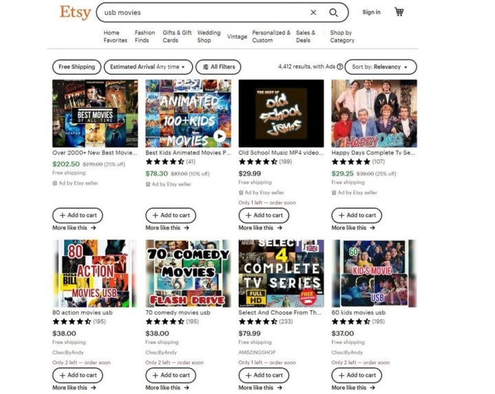Add Old School Music listing to cart
495x394 pixels.
pos(264,215)
